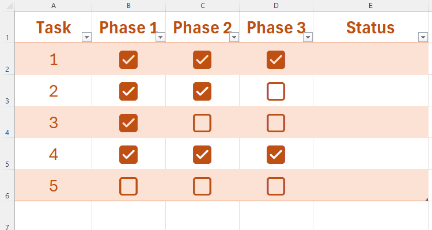Check Phase 3 checkbox for Task 5

pos(276,186)
